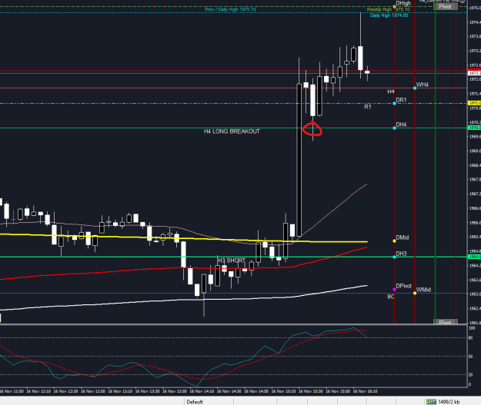Open the Default profile in status bar
This screenshot has height=405, width=481.
point(195,402)
